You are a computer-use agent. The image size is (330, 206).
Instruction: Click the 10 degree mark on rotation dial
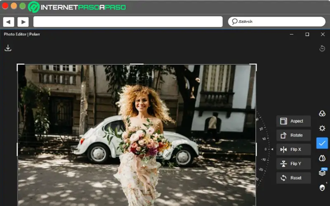click(264, 139)
